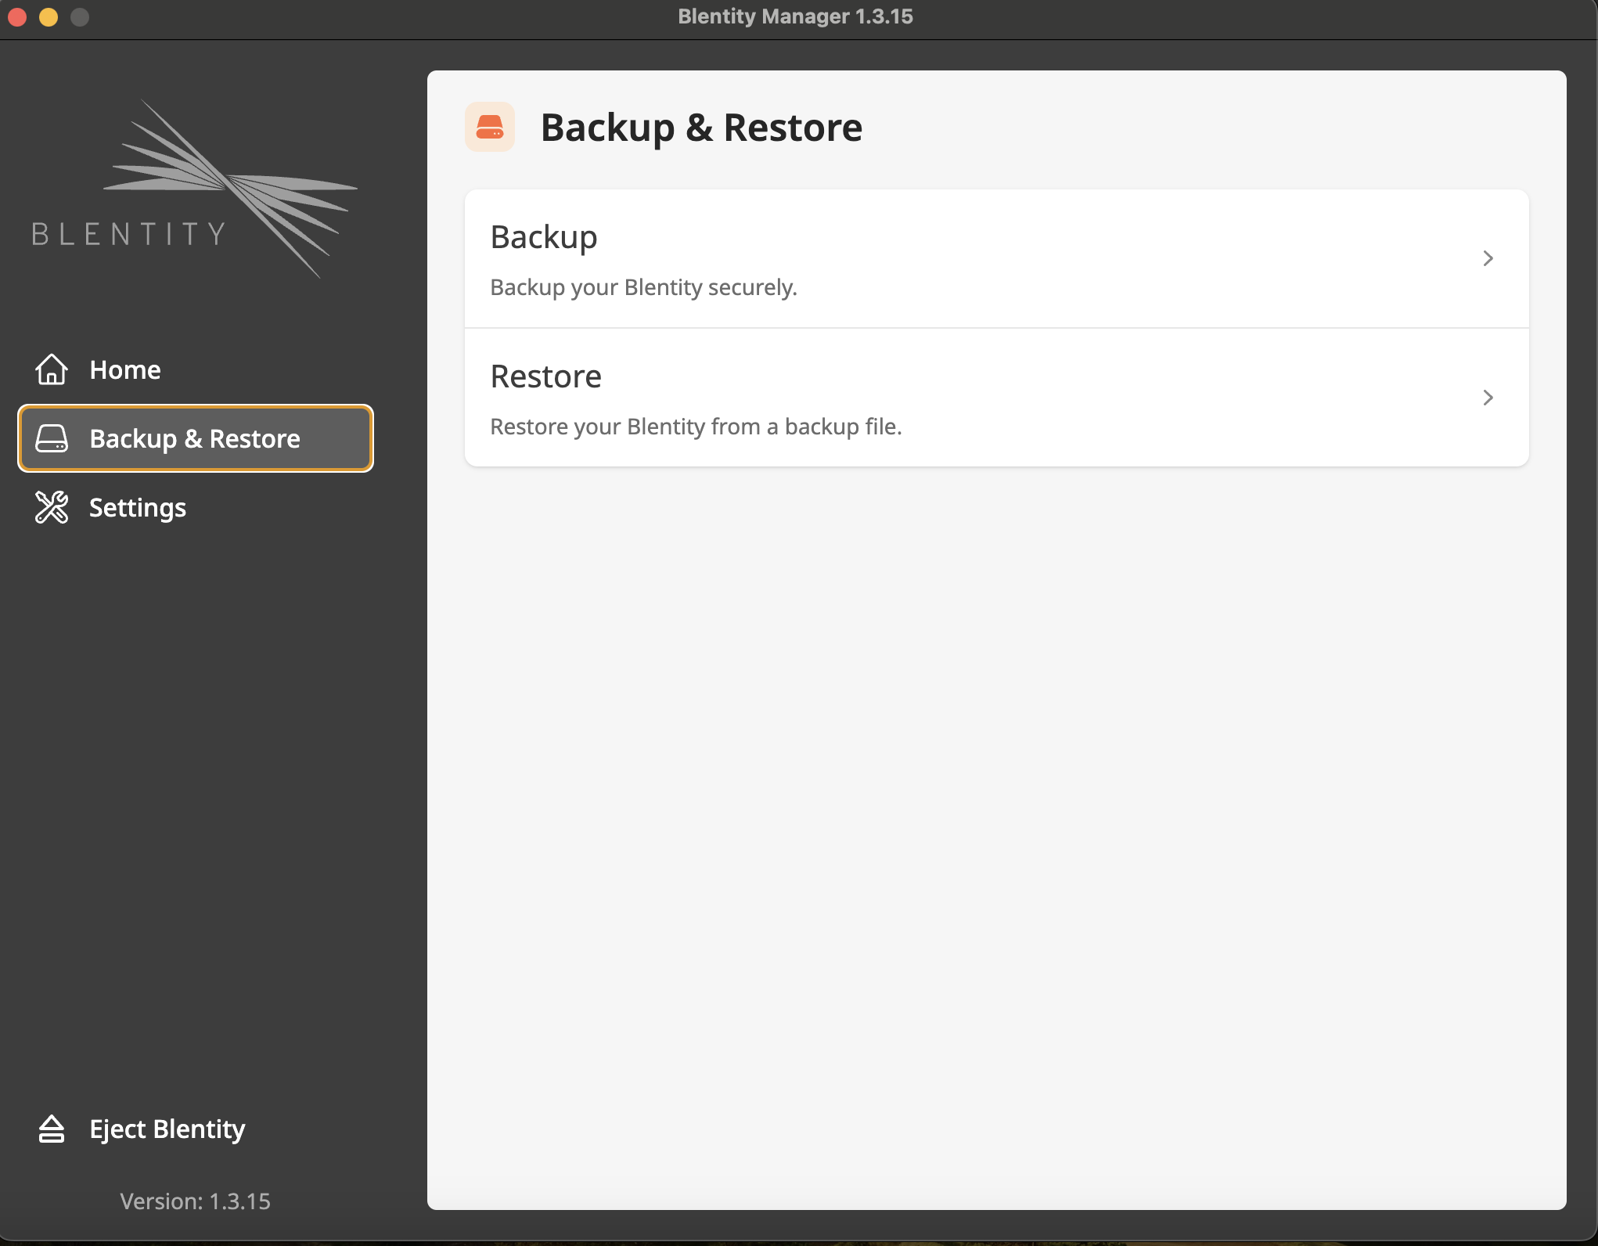
Task: Click the Backup & Restore drive icon in sidebar
Action: [x=52, y=438]
